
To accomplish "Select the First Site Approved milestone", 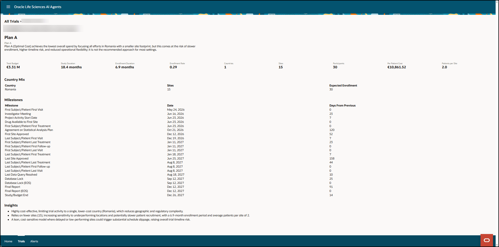I will click(17, 134).
